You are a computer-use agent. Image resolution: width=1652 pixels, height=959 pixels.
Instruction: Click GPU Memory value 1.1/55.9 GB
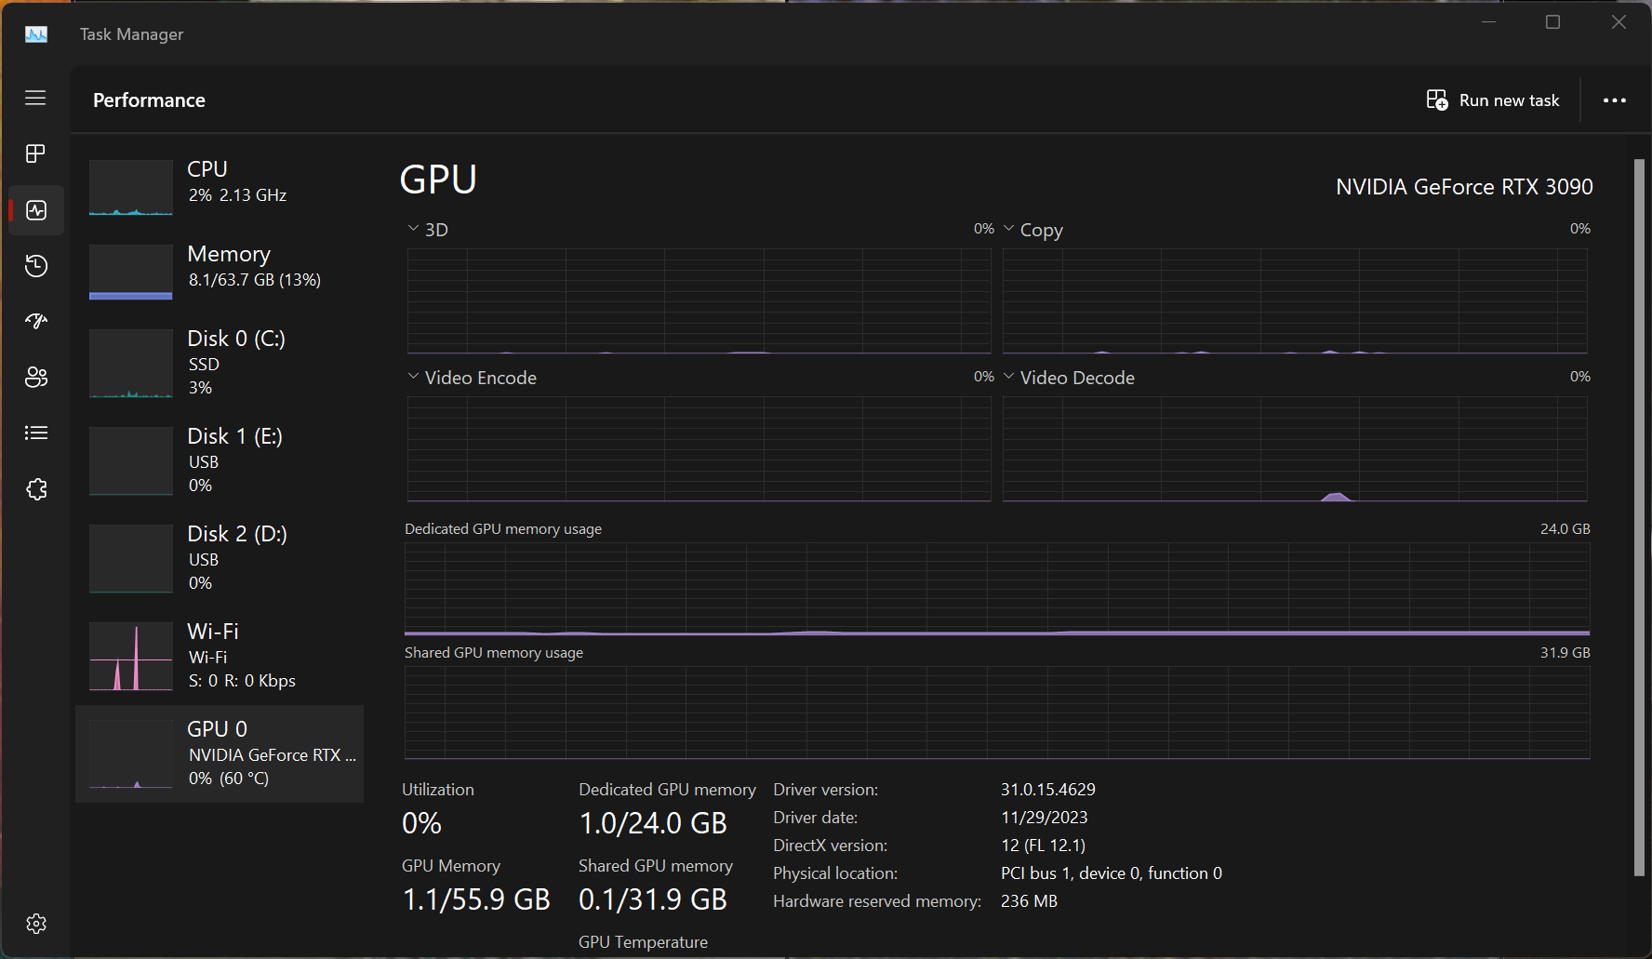tap(476, 899)
